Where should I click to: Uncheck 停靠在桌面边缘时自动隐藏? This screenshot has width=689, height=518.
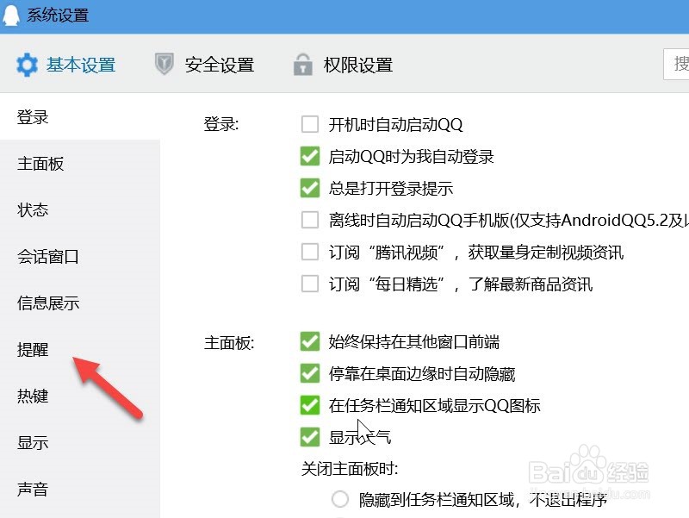tap(310, 373)
